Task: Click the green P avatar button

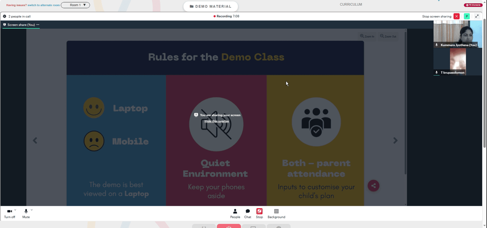Action: coord(467,17)
